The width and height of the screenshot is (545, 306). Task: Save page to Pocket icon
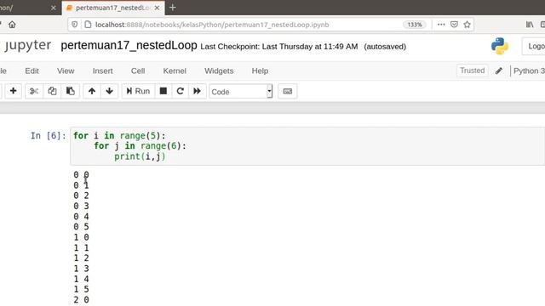click(x=454, y=25)
